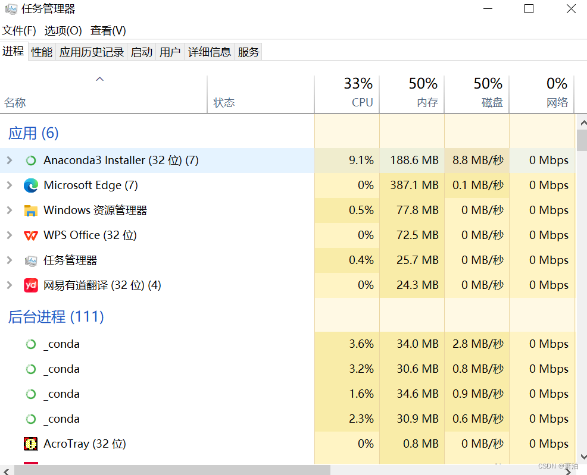Expand the Microsoft Edge process group
The image size is (587, 475).
10,185
